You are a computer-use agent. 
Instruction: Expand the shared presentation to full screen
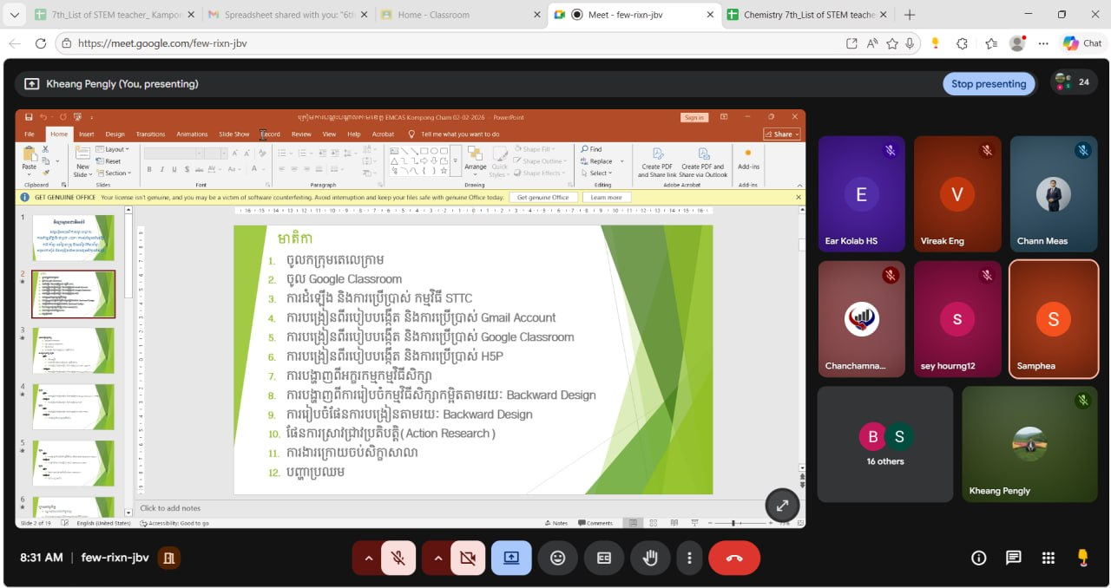pyautogui.click(x=782, y=506)
